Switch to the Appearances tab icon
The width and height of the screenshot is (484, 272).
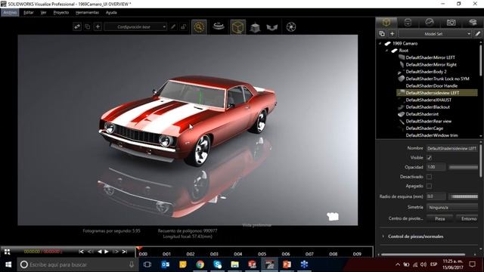coord(408,22)
